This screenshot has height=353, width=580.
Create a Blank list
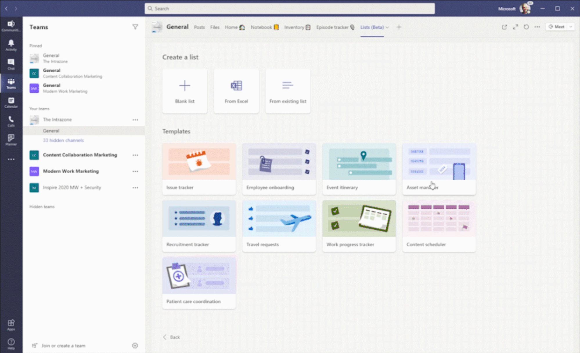185,91
